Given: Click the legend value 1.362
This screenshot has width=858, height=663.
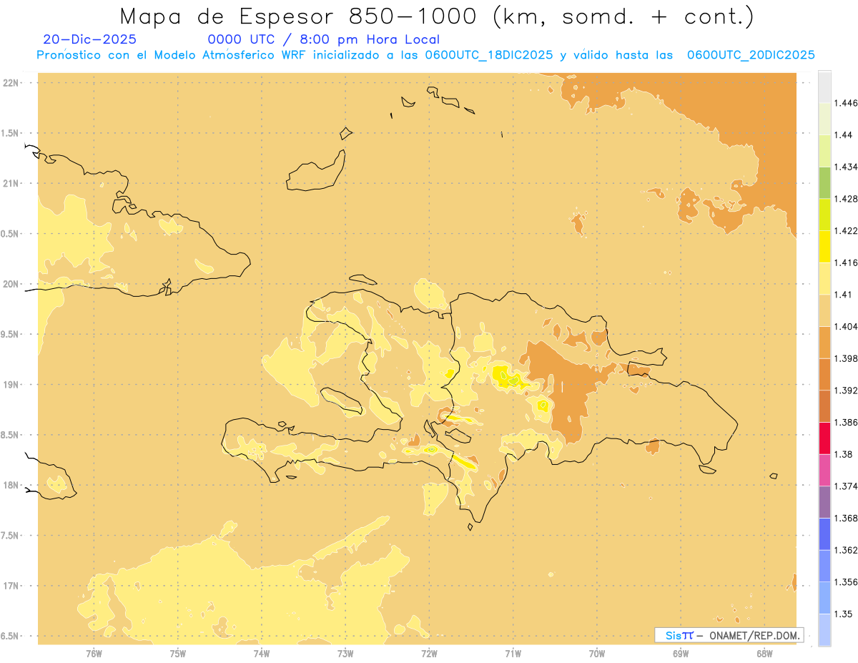Looking at the screenshot, I should pyautogui.click(x=846, y=550).
